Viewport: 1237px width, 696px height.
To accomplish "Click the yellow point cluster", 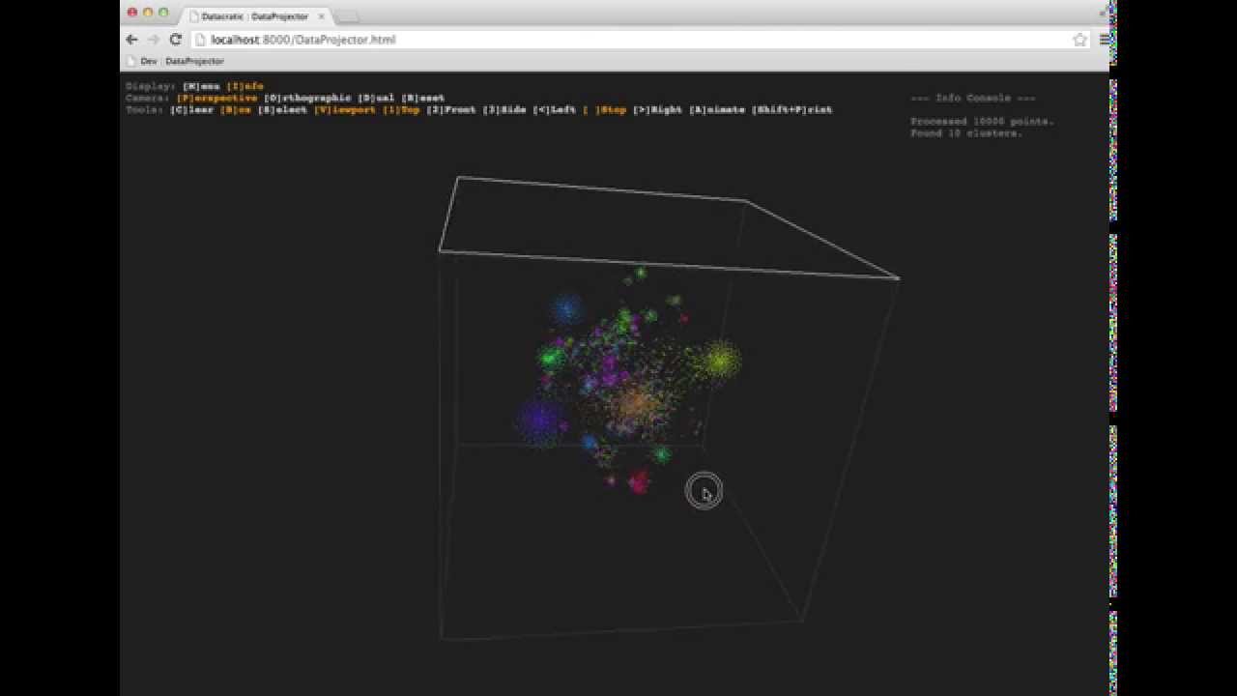I will [x=719, y=361].
